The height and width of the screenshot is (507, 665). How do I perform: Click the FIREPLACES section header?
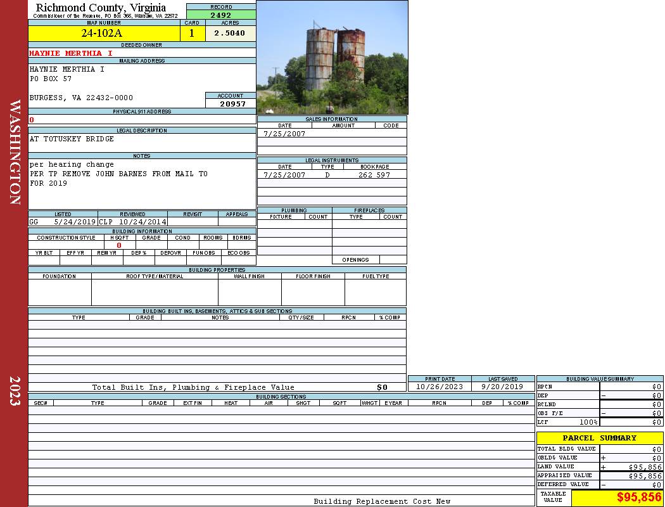(369, 210)
